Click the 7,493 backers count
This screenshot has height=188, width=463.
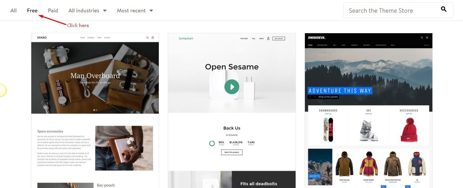click(251, 142)
